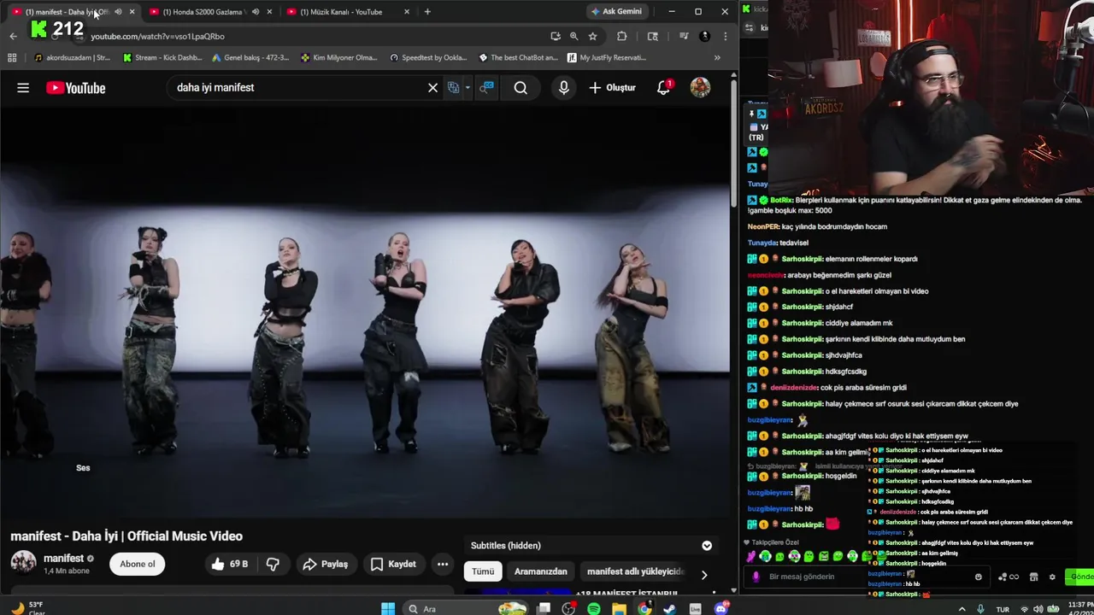Go to YouTube home via logo
This screenshot has width=1094, height=615.
tap(76, 88)
